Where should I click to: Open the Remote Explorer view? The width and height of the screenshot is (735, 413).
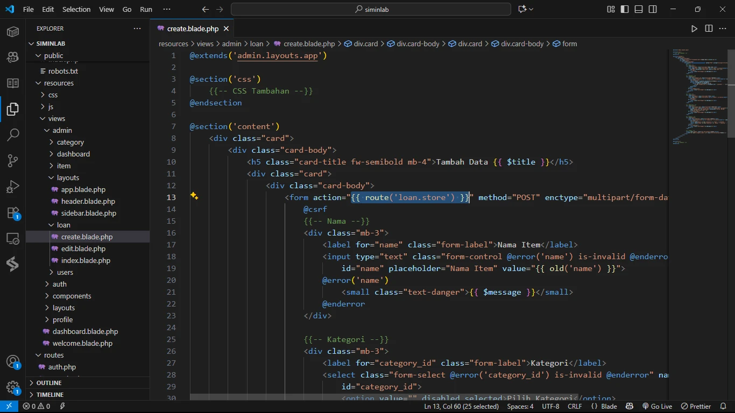coord(13,238)
